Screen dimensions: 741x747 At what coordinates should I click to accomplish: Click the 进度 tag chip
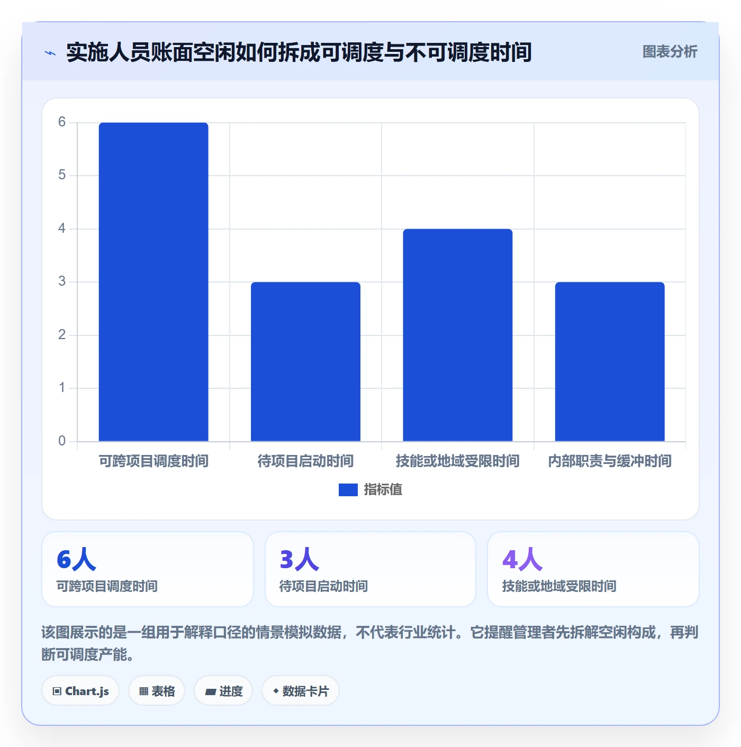223,691
